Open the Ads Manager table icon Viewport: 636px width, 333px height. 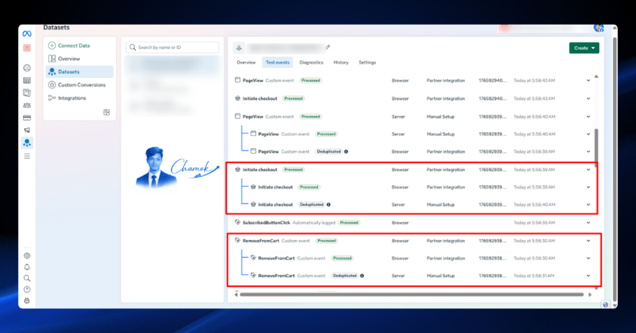pos(27,81)
